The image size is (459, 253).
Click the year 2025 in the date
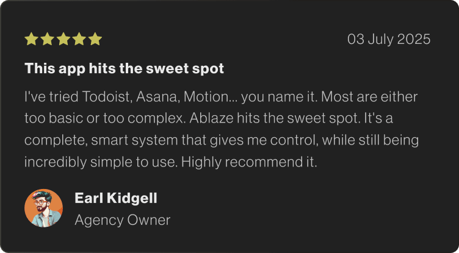(x=414, y=40)
